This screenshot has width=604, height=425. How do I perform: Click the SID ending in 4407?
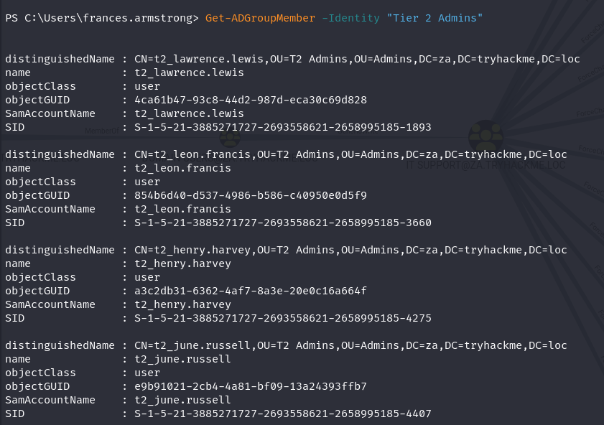(x=283, y=414)
